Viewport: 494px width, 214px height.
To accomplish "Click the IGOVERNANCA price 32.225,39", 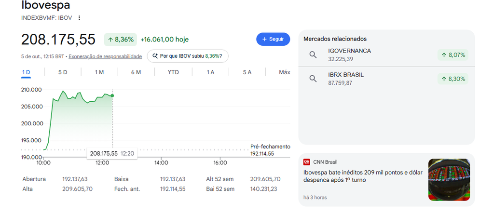I will coord(341,59).
